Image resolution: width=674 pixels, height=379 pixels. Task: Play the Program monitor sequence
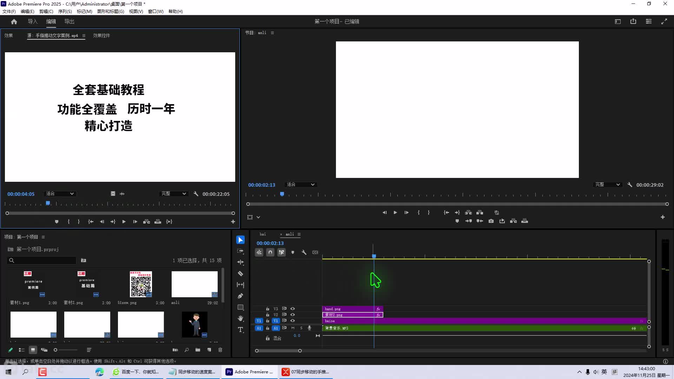(x=395, y=213)
